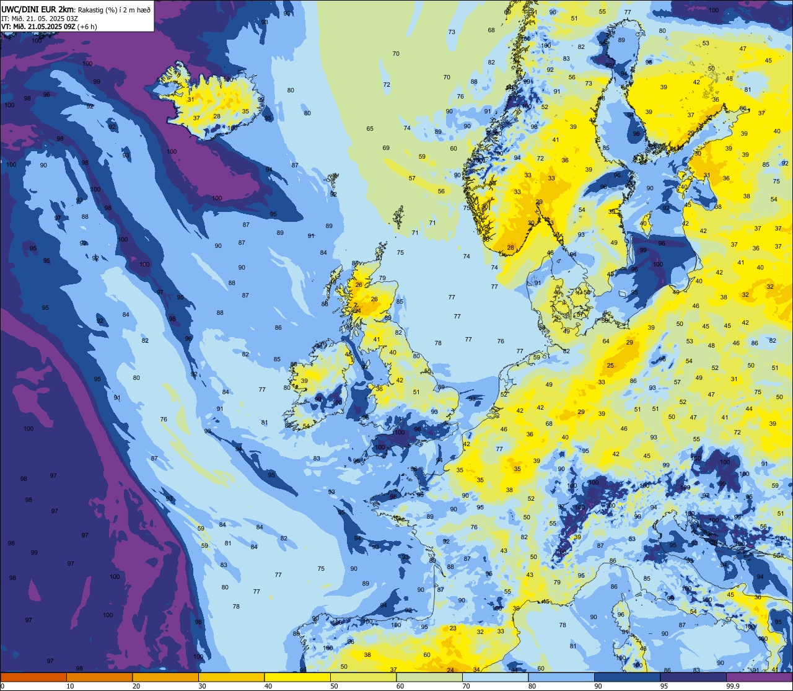Click the '20' legend scale label
This screenshot has width=793, height=691.
(x=136, y=686)
